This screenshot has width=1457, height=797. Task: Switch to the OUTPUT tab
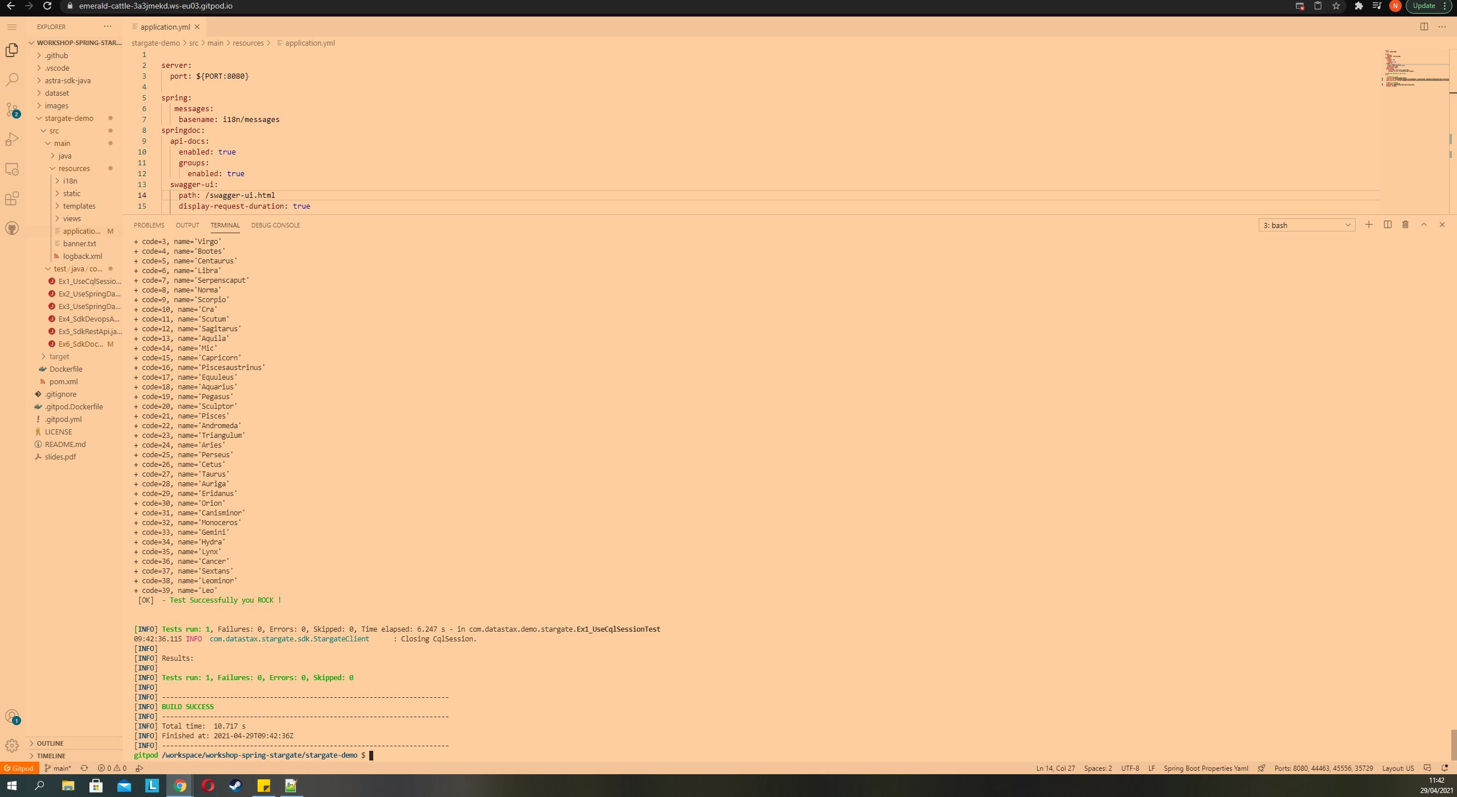coord(187,225)
